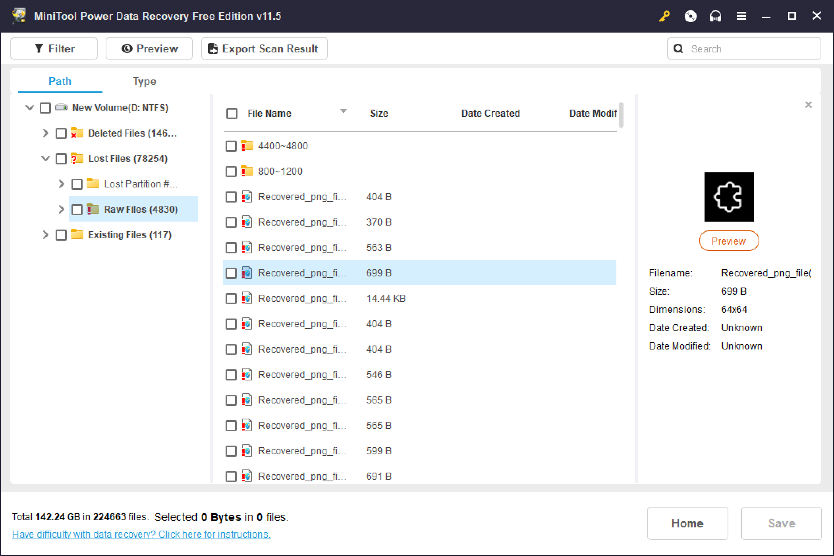Click the Lost Partition folder icon
Image resolution: width=834 pixels, height=556 pixels.
(93, 183)
